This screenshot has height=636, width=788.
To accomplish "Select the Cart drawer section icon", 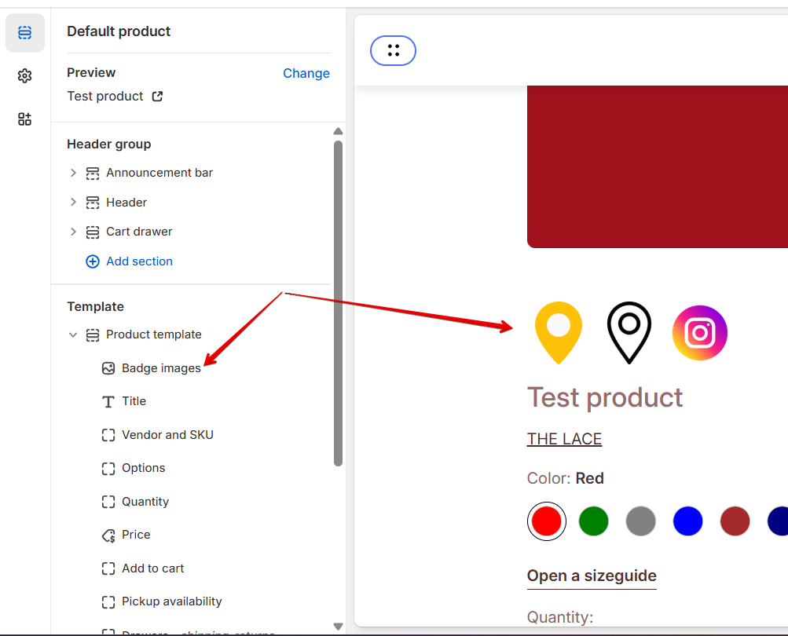I will pos(93,232).
